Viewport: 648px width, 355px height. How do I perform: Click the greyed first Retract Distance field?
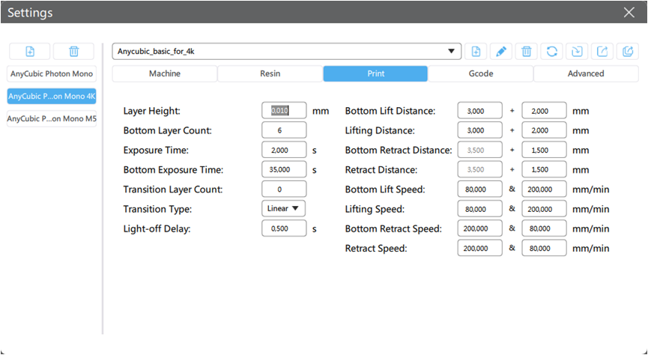[x=479, y=169]
